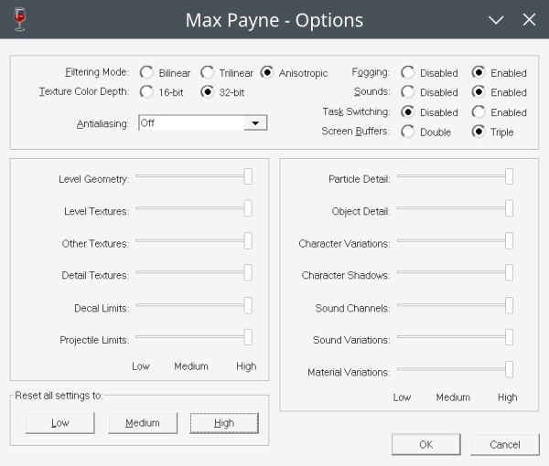The height and width of the screenshot is (466, 549).
Task: Click the Filtering Mode label
Action: click(x=97, y=72)
